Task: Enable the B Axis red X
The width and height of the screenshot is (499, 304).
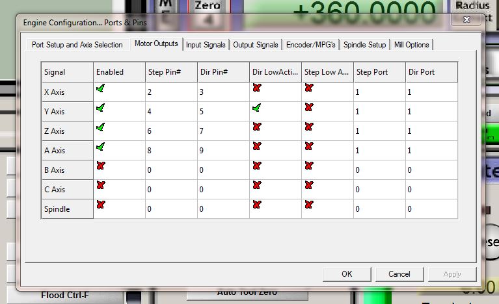Action: (x=100, y=166)
